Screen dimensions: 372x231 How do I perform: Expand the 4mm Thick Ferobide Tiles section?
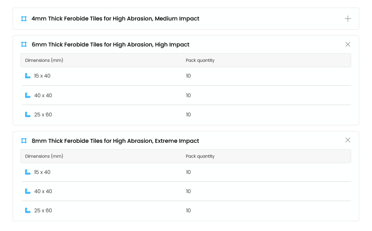coord(348,19)
